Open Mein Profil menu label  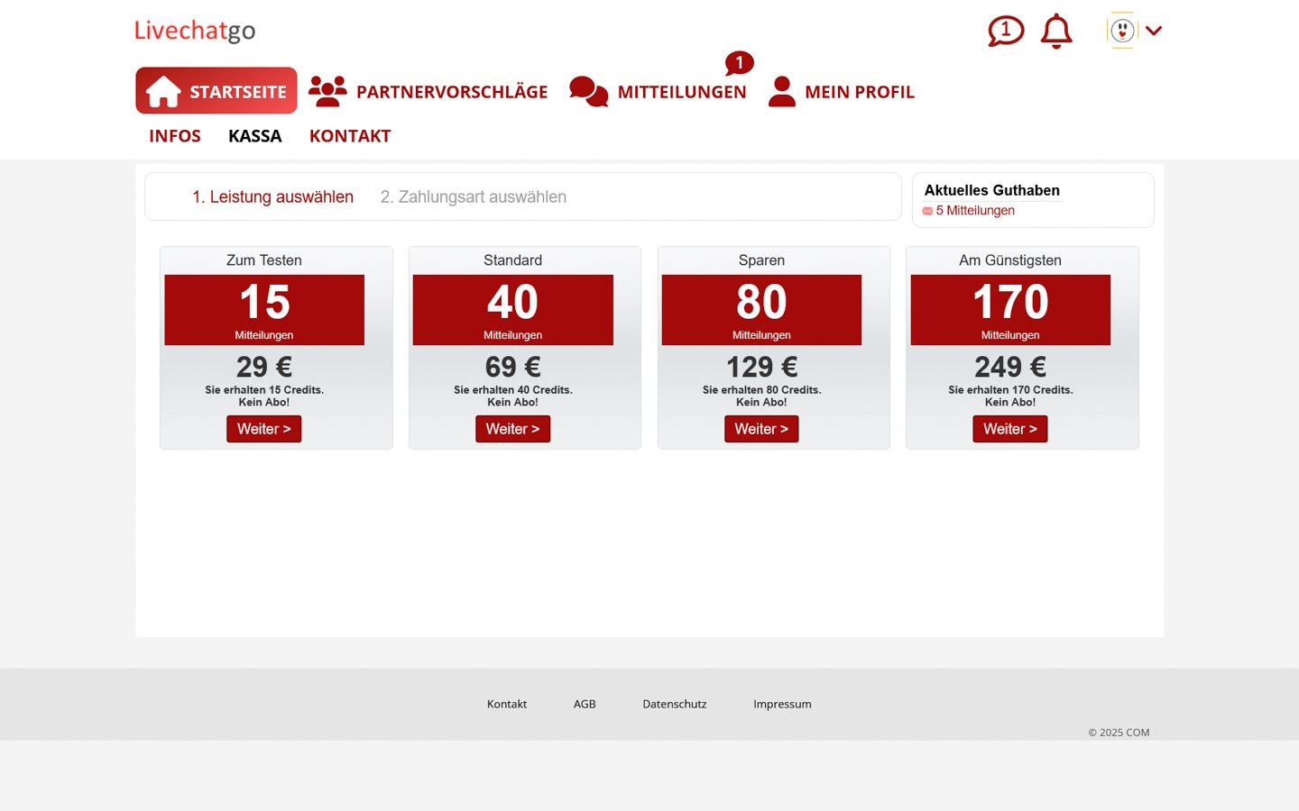point(860,92)
